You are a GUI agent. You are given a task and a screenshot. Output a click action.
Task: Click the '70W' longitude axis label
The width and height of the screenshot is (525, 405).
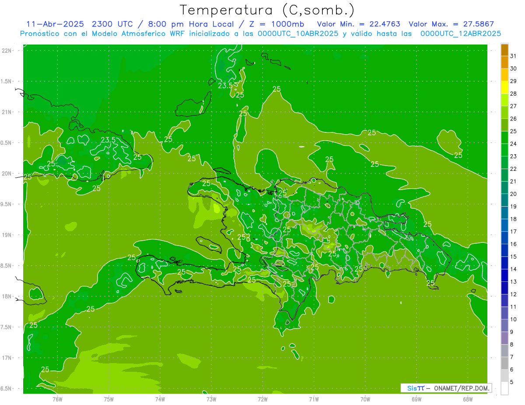(365, 399)
